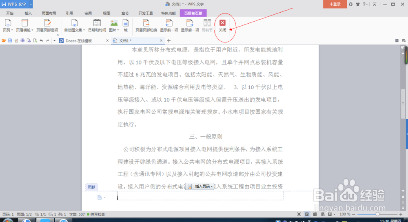Select the 页眉和页脚 ribbon tab
408x222 pixels.
coord(193,13)
